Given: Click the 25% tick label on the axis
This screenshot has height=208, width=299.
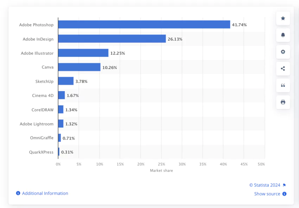Looking at the screenshot, I should [161, 164].
